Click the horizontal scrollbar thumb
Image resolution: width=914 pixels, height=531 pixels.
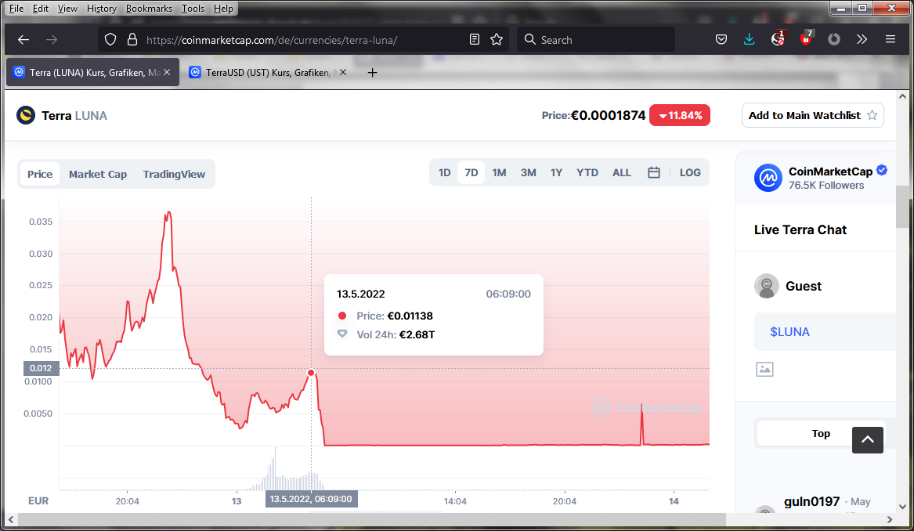[x=371, y=519]
